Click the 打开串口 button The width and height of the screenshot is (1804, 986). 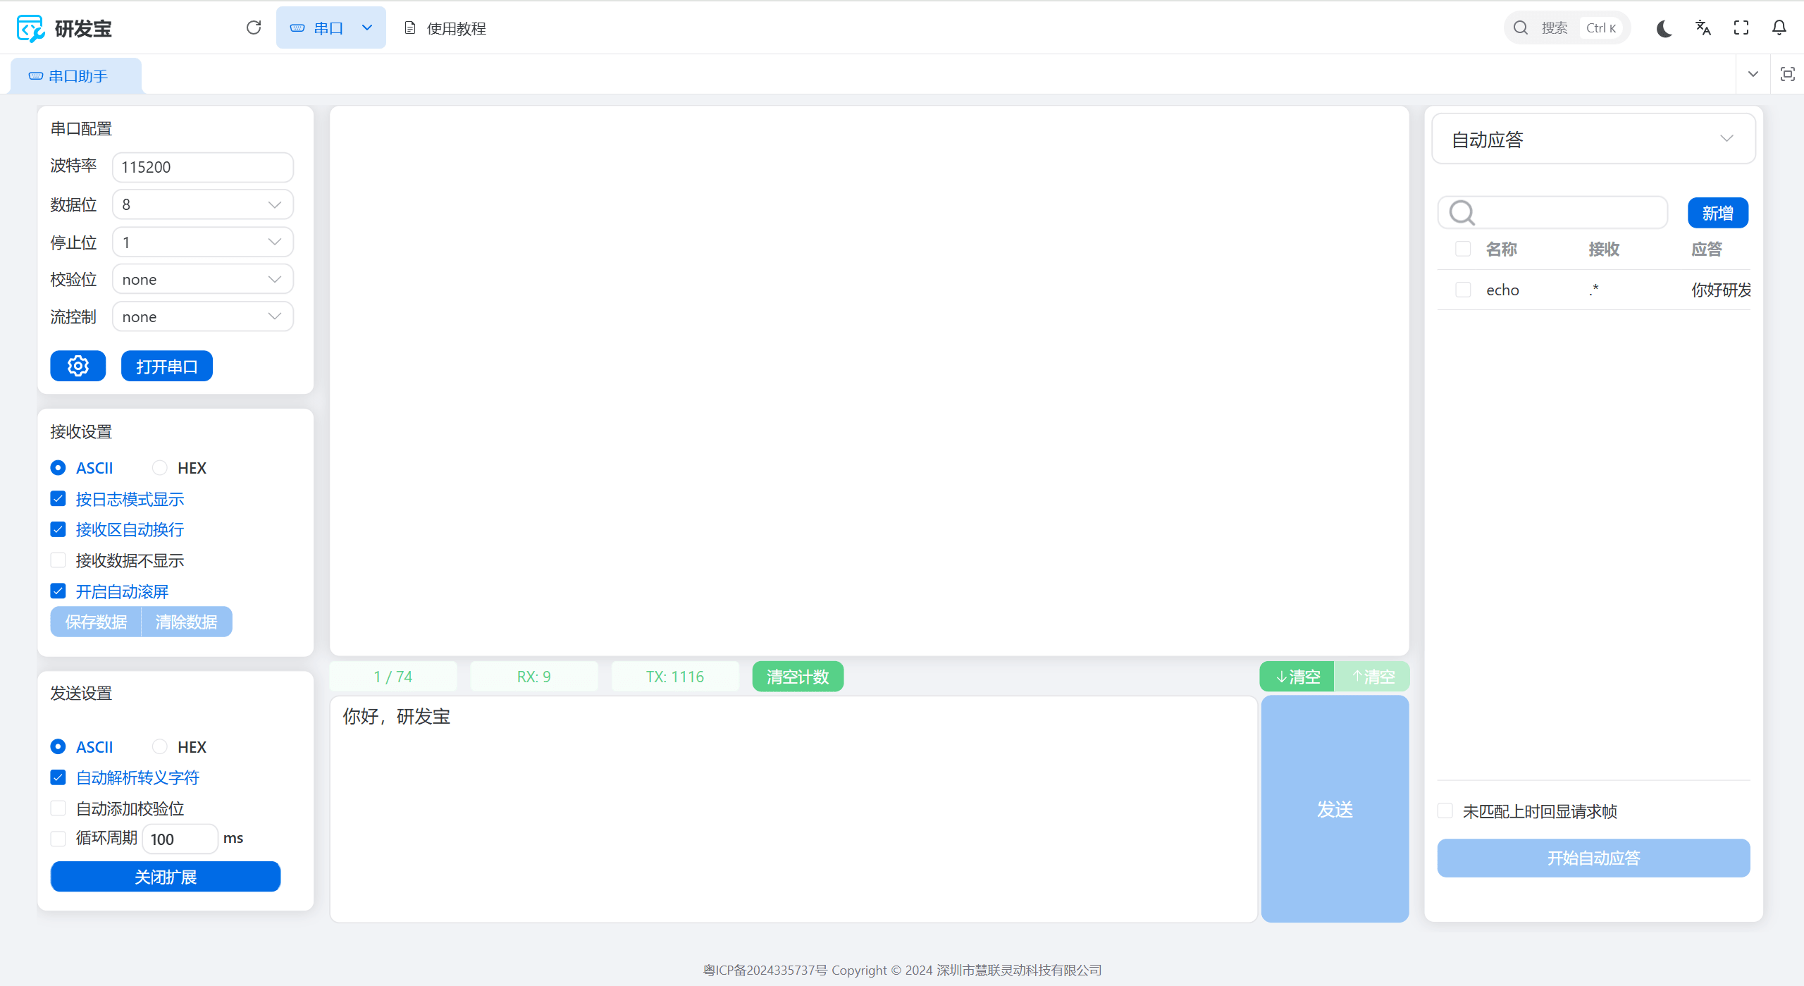[x=167, y=366]
